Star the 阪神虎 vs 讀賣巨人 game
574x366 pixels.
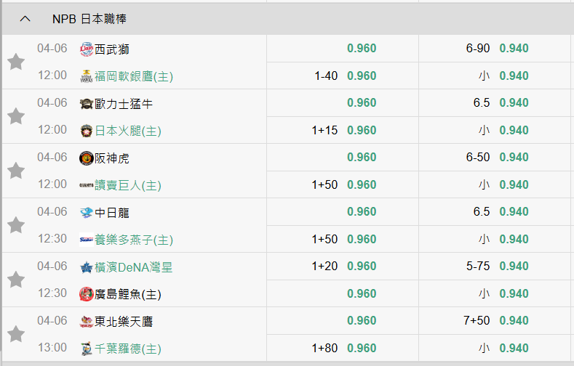[16, 171]
